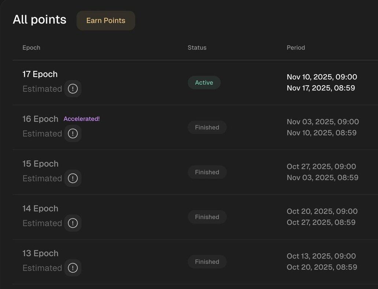Click the 14 Epoch row title
378x289 pixels.
[40, 209]
